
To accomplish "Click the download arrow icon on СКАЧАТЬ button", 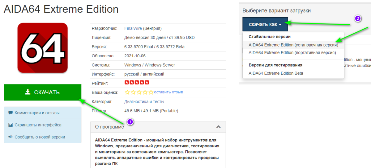I will [x=28, y=92].
